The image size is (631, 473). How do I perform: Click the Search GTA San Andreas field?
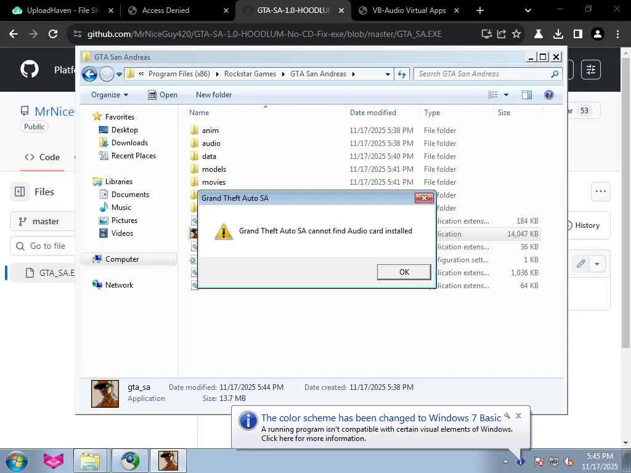(x=487, y=74)
